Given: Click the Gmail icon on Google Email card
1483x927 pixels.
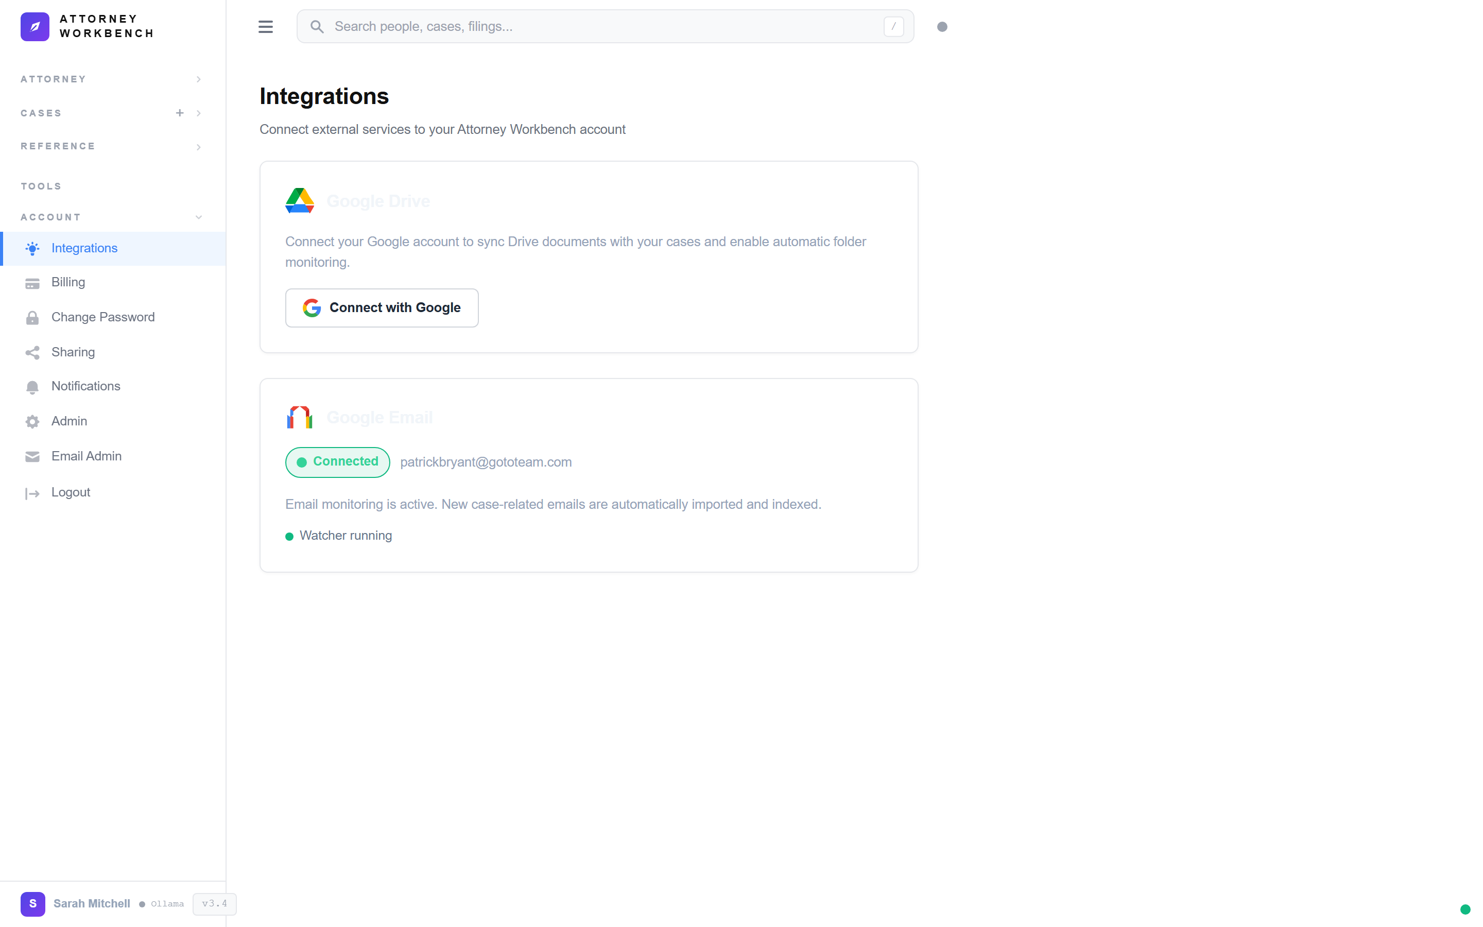Looking at the screenshot, I should [299, 417].
